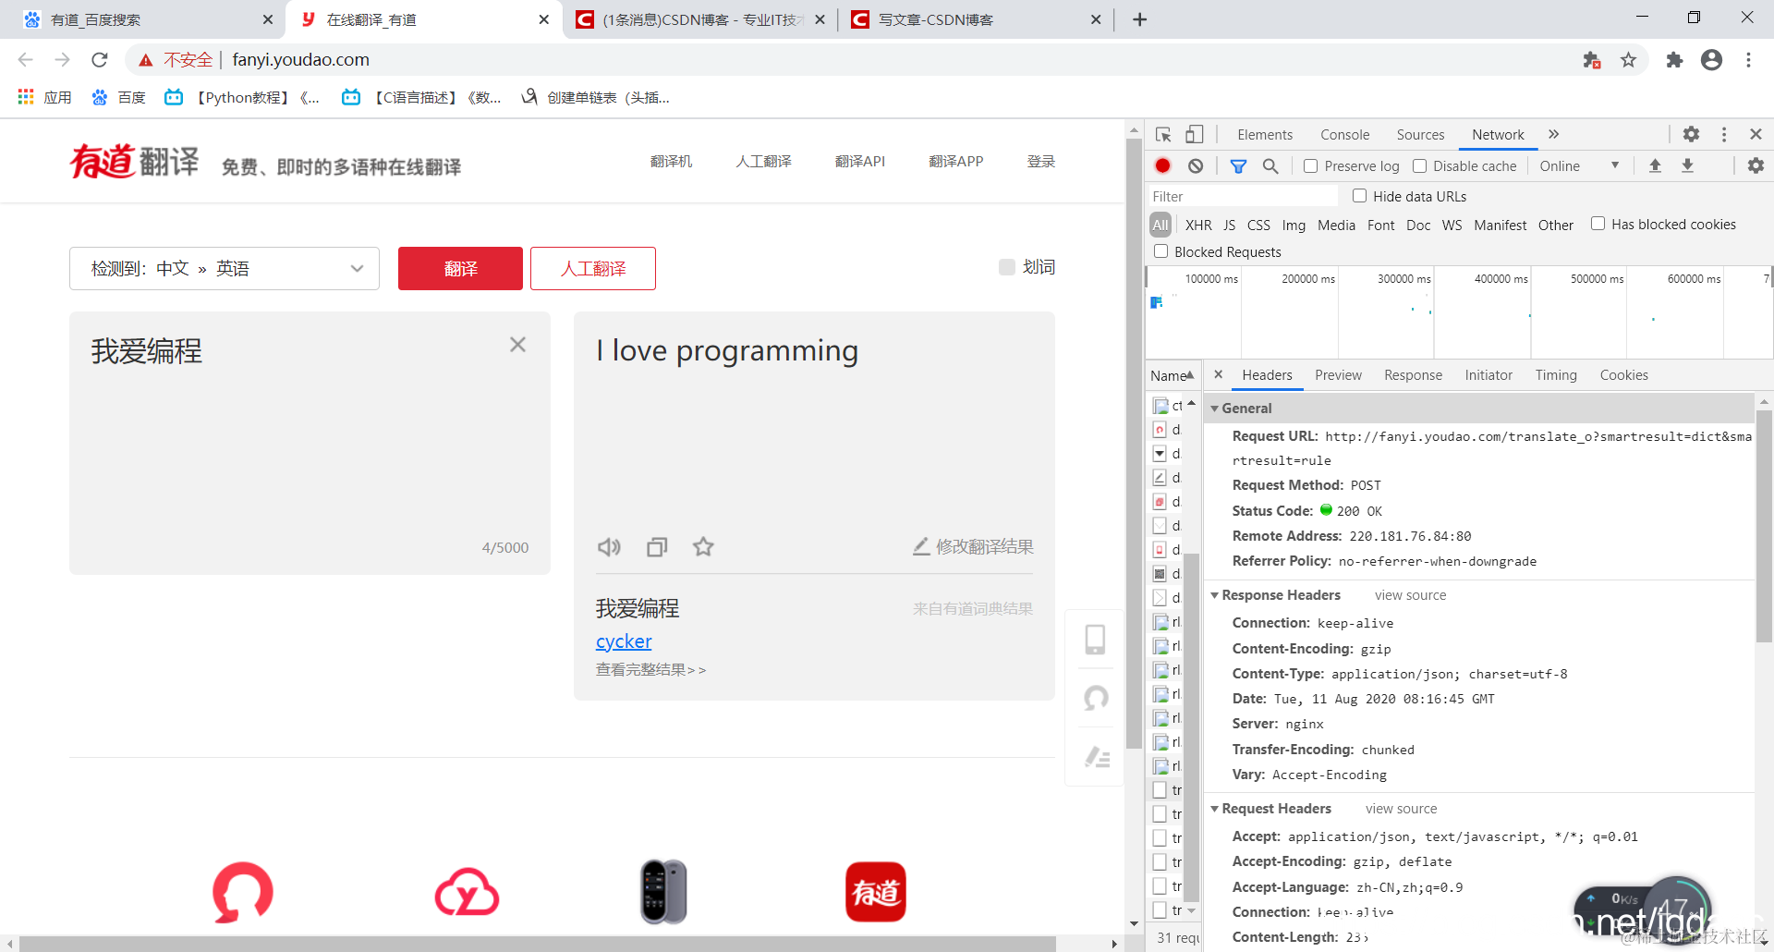
Task: Open the Online throttling dropdown
Action: 1579,166
